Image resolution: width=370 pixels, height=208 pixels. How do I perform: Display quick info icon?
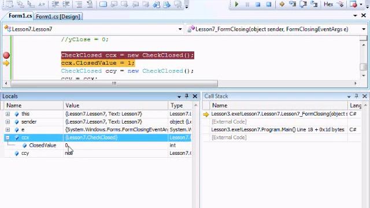coord(31,4)
